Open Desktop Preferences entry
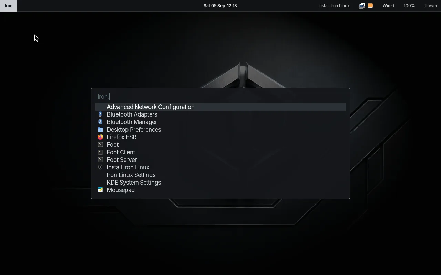This screenshot has width=441, height=275. [220, 130]
